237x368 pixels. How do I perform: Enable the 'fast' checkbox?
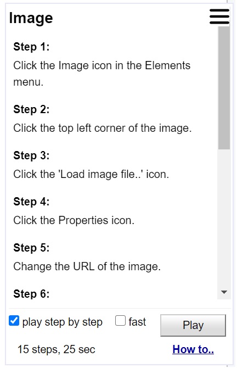120,321
